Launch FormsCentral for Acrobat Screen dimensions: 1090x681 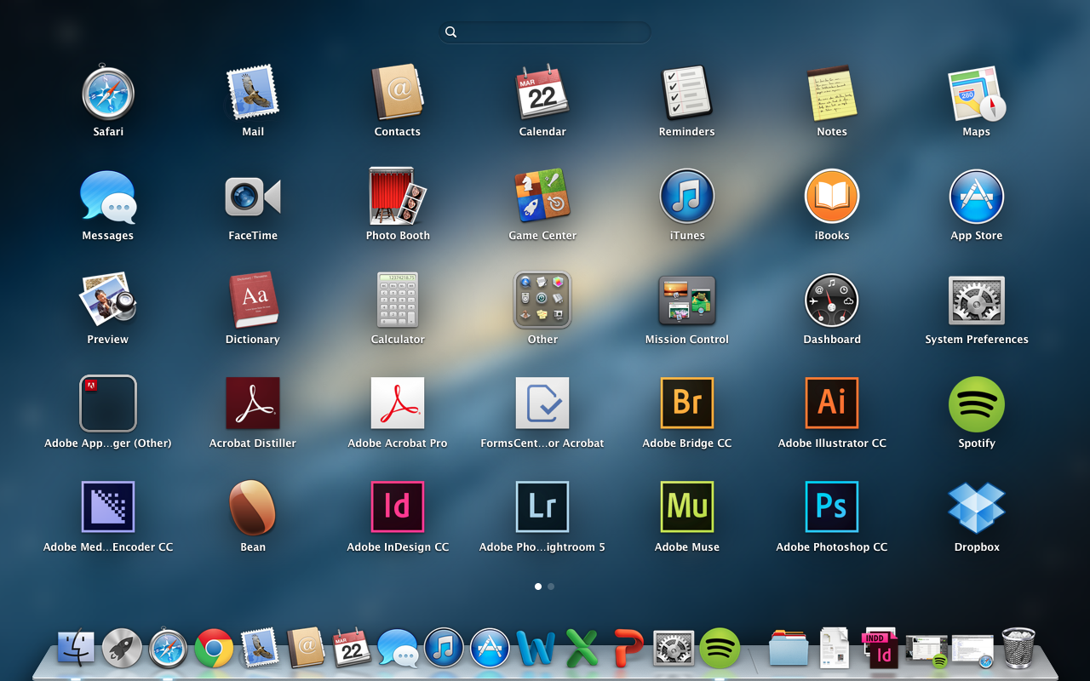(x=542, y=403)
